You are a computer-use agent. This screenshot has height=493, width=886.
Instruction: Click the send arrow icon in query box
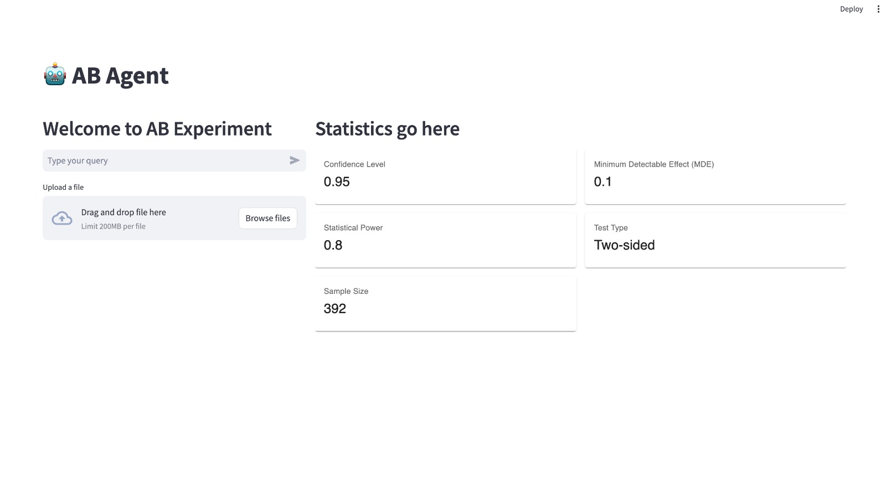295,160
